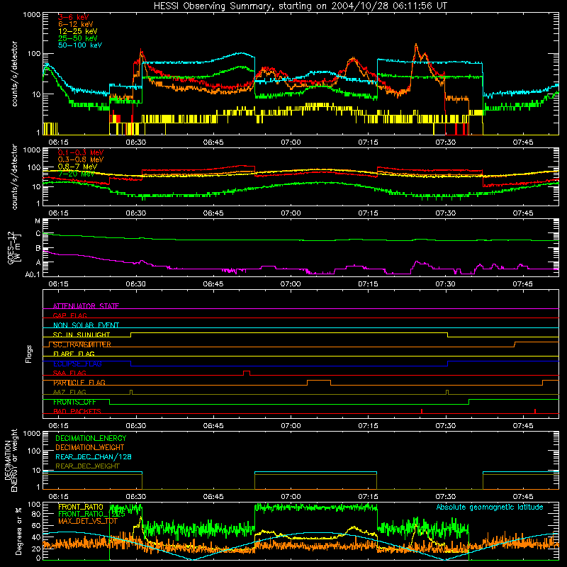Viewport: 567px width, 567px height.
Task: Click the Degrees or % axis title
Action: point(18,531)
